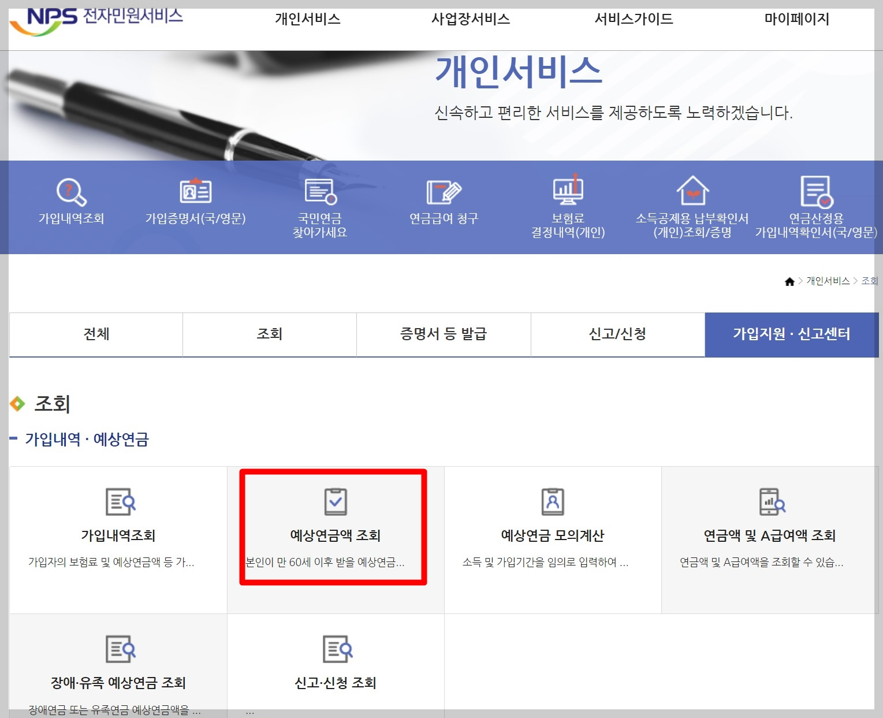Open the 마이페이지 menu
Screen dimensions: 883x718
tap(796, 18)
